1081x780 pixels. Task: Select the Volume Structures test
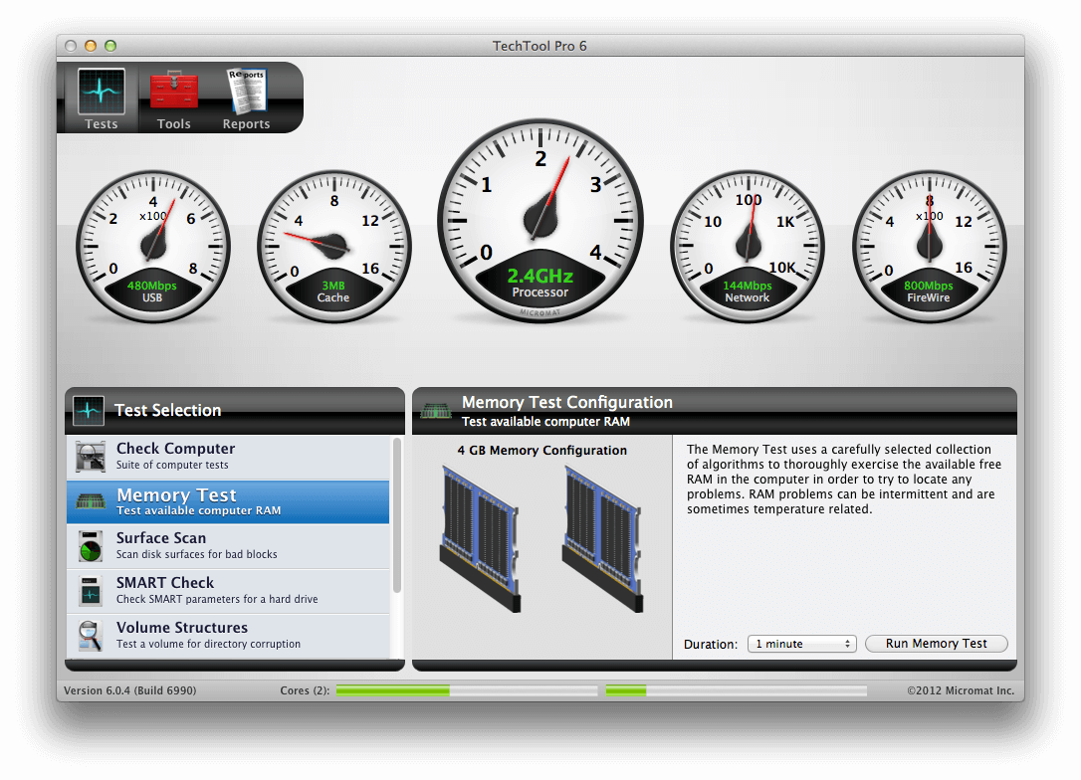[x=228, y=636]
